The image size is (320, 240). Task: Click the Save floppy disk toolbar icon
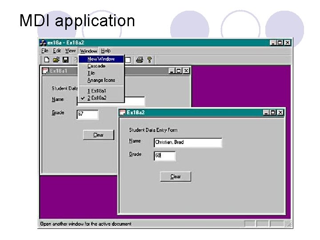point(65,60)
